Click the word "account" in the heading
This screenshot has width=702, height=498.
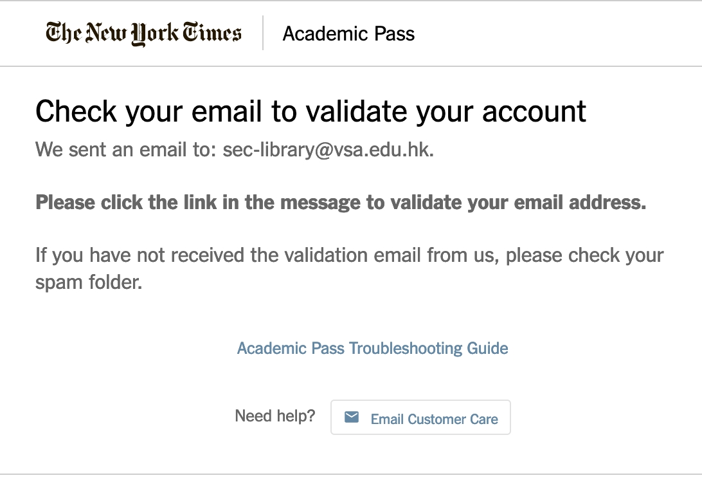[535, 111]
